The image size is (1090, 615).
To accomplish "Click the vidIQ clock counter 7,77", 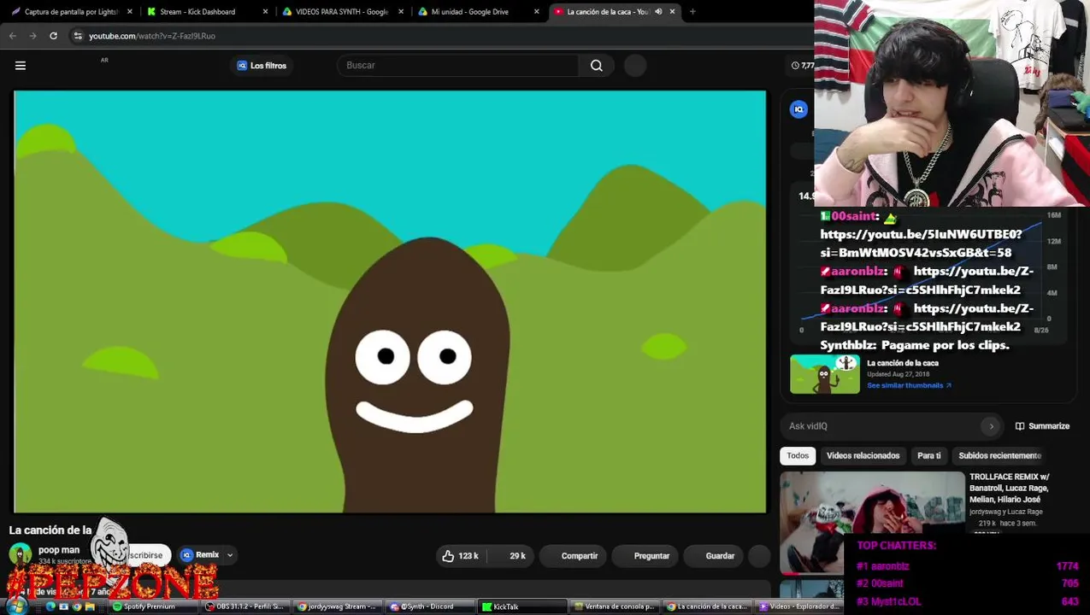I will (803, 66).
